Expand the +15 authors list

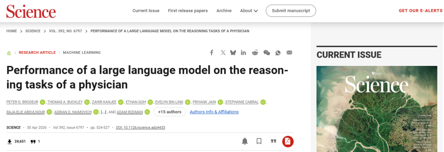pos(170,112)
